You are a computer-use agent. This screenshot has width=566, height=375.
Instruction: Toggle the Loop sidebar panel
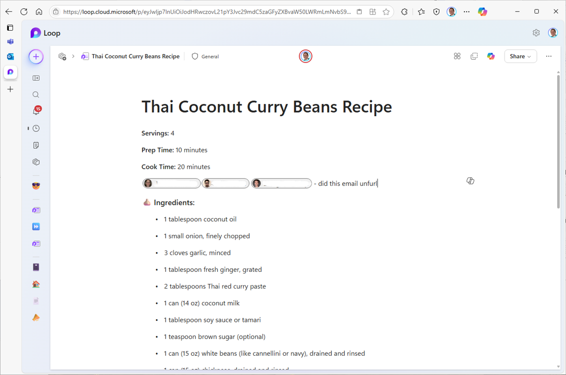(x=36, y=78)
